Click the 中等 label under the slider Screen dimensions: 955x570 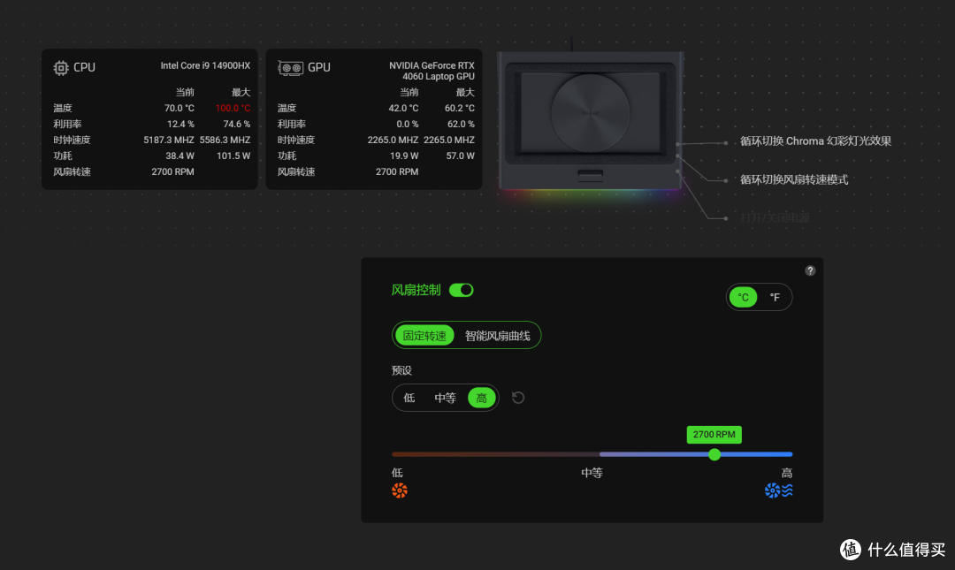click(592, 473)
